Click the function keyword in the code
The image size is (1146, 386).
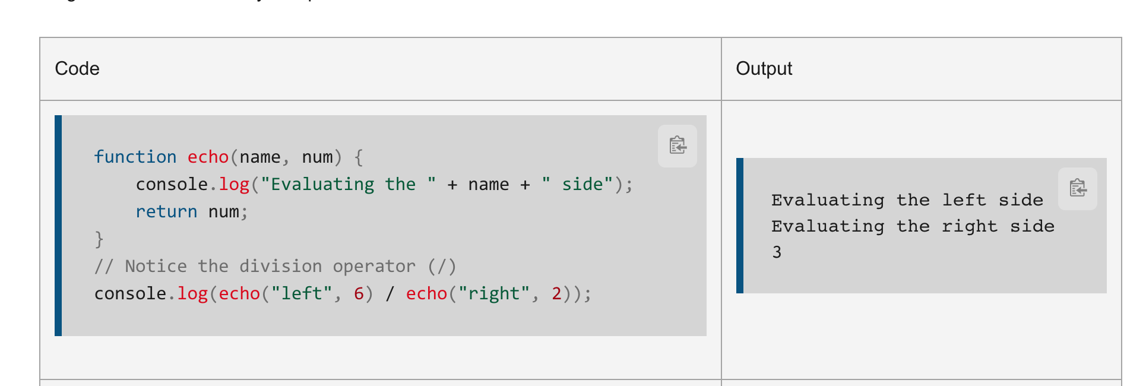click(135, 156)
